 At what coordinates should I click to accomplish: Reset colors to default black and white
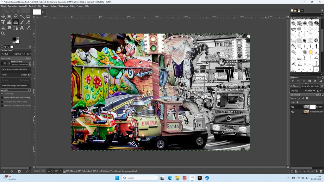pyautogui.click(x=13, y=43)
